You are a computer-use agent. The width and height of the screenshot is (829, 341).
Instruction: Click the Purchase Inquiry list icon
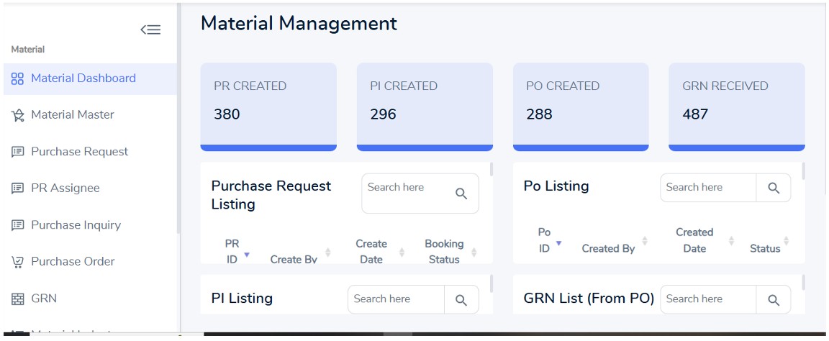[17, 225]
